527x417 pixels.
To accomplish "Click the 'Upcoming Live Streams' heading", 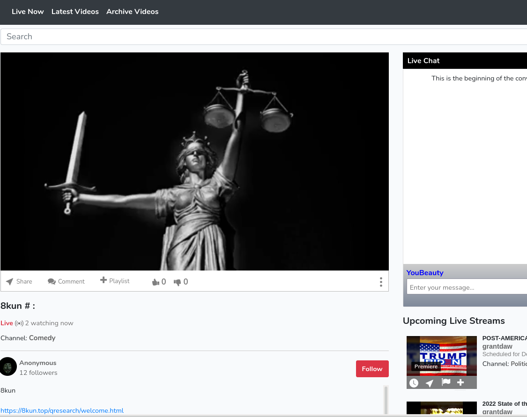I will (454, 321).
